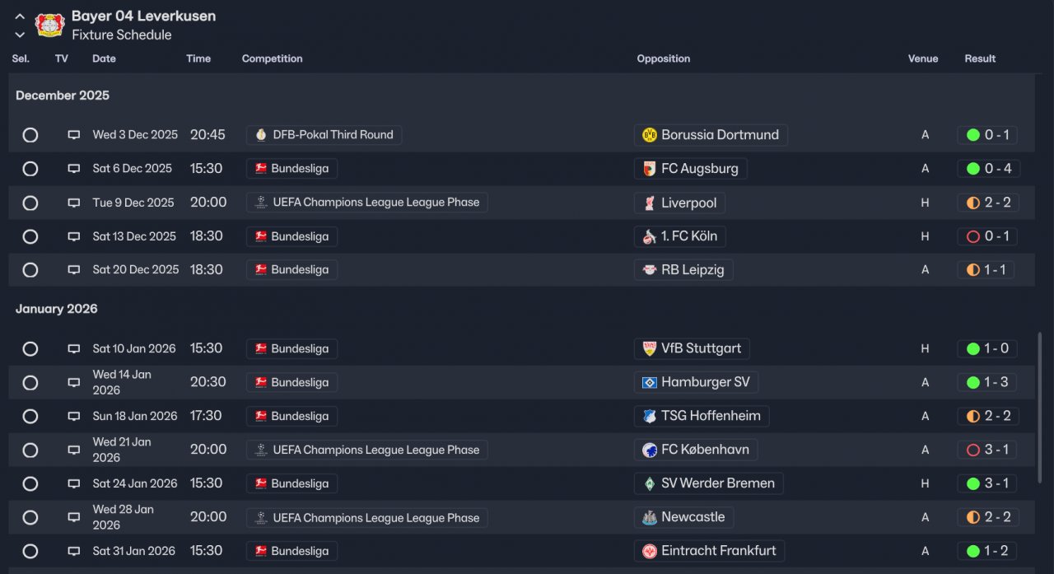Click the Hamburger SV badge icon

tap(649, 382)
